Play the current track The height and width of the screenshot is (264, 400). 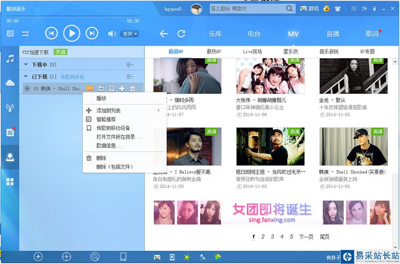(x=72, y=33)
